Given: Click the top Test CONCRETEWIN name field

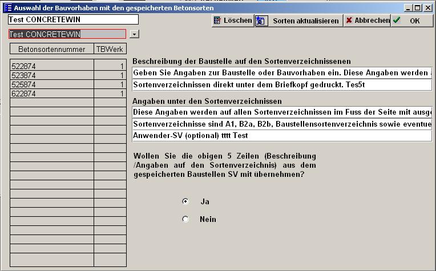Looking at the screenshot, I should 73,19.
